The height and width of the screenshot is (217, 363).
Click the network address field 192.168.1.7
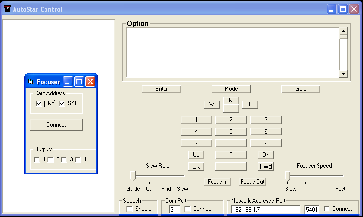(x=266, y=209)
